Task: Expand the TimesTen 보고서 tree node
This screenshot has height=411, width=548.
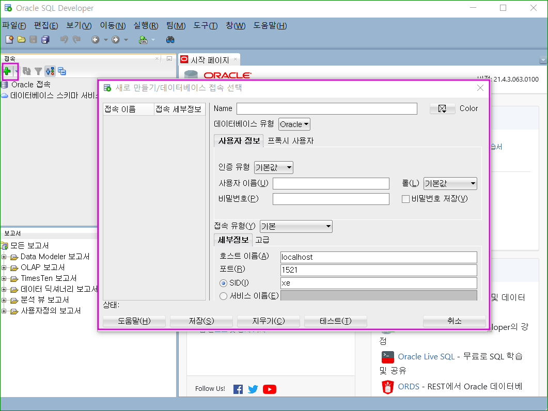Action: (4, 278)
